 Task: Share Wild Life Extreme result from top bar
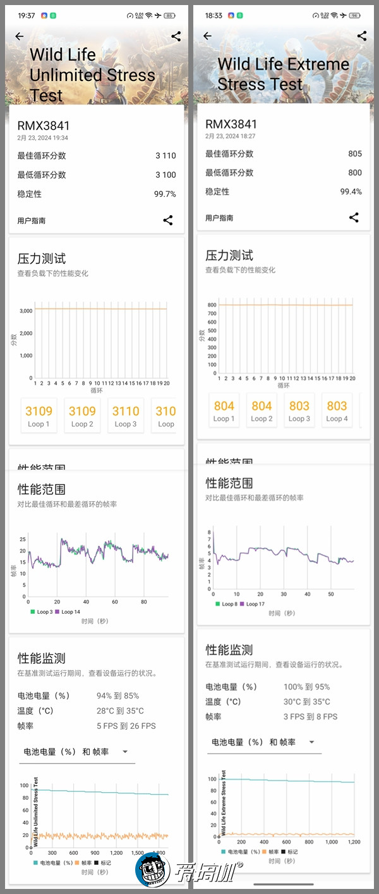362,36
